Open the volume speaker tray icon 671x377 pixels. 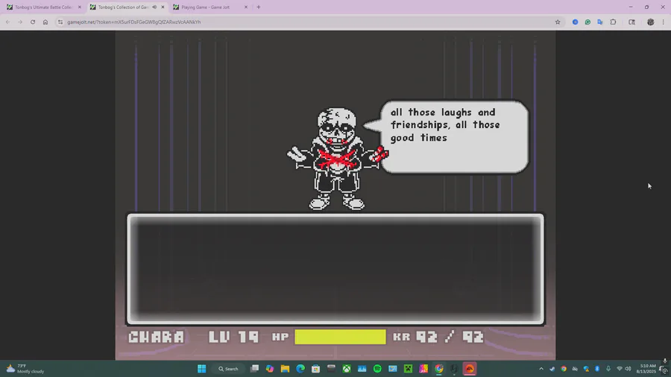point(628,369)
